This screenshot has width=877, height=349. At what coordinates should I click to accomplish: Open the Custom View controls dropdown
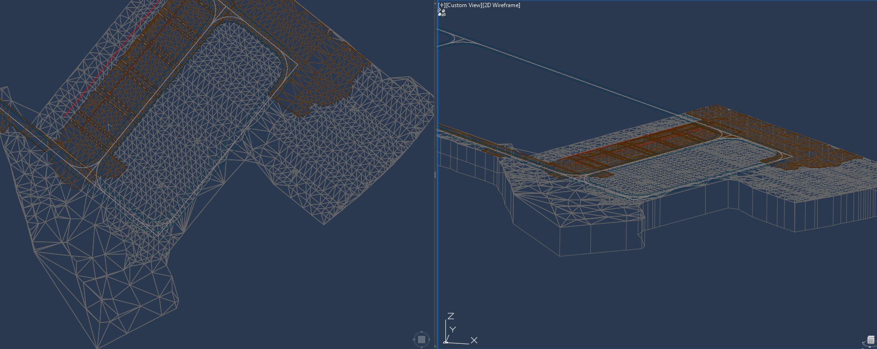(x=463, y=5)
